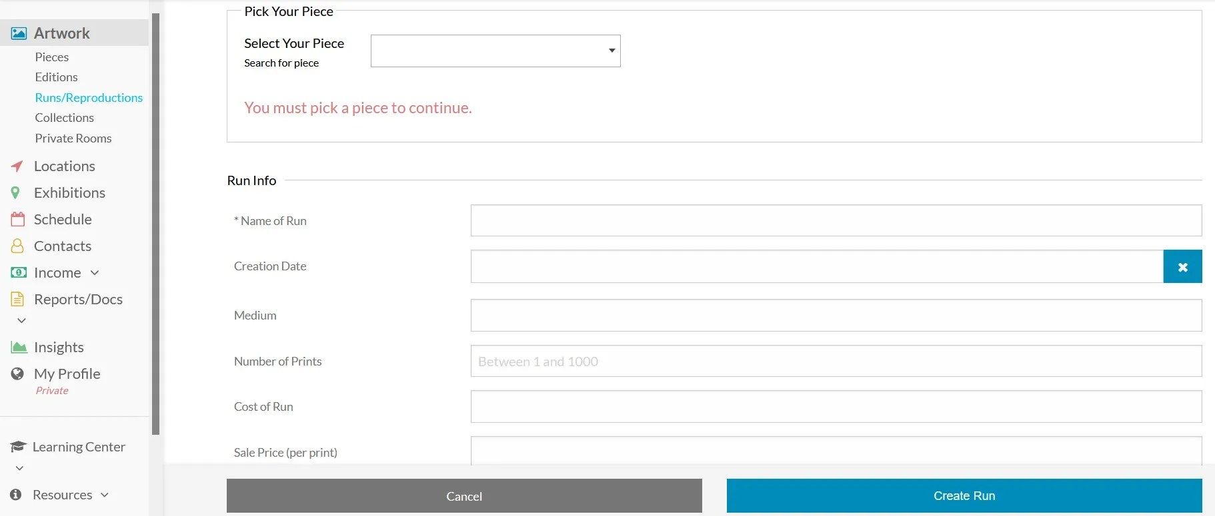
Task: Click the Exhibitions map pin icon
Action: pos(17,192)
